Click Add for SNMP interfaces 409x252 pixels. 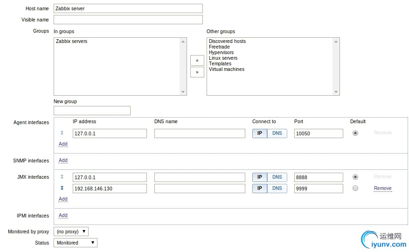tap(63, 160)
